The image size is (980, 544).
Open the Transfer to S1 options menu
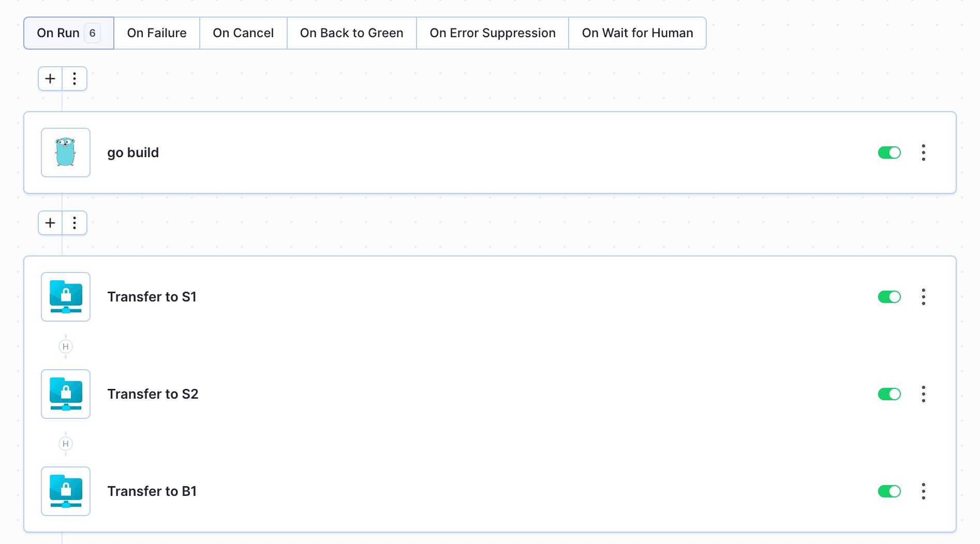[x=924, y=297]
